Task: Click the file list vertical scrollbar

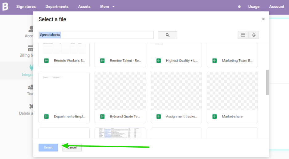Action: click(267, 82)
